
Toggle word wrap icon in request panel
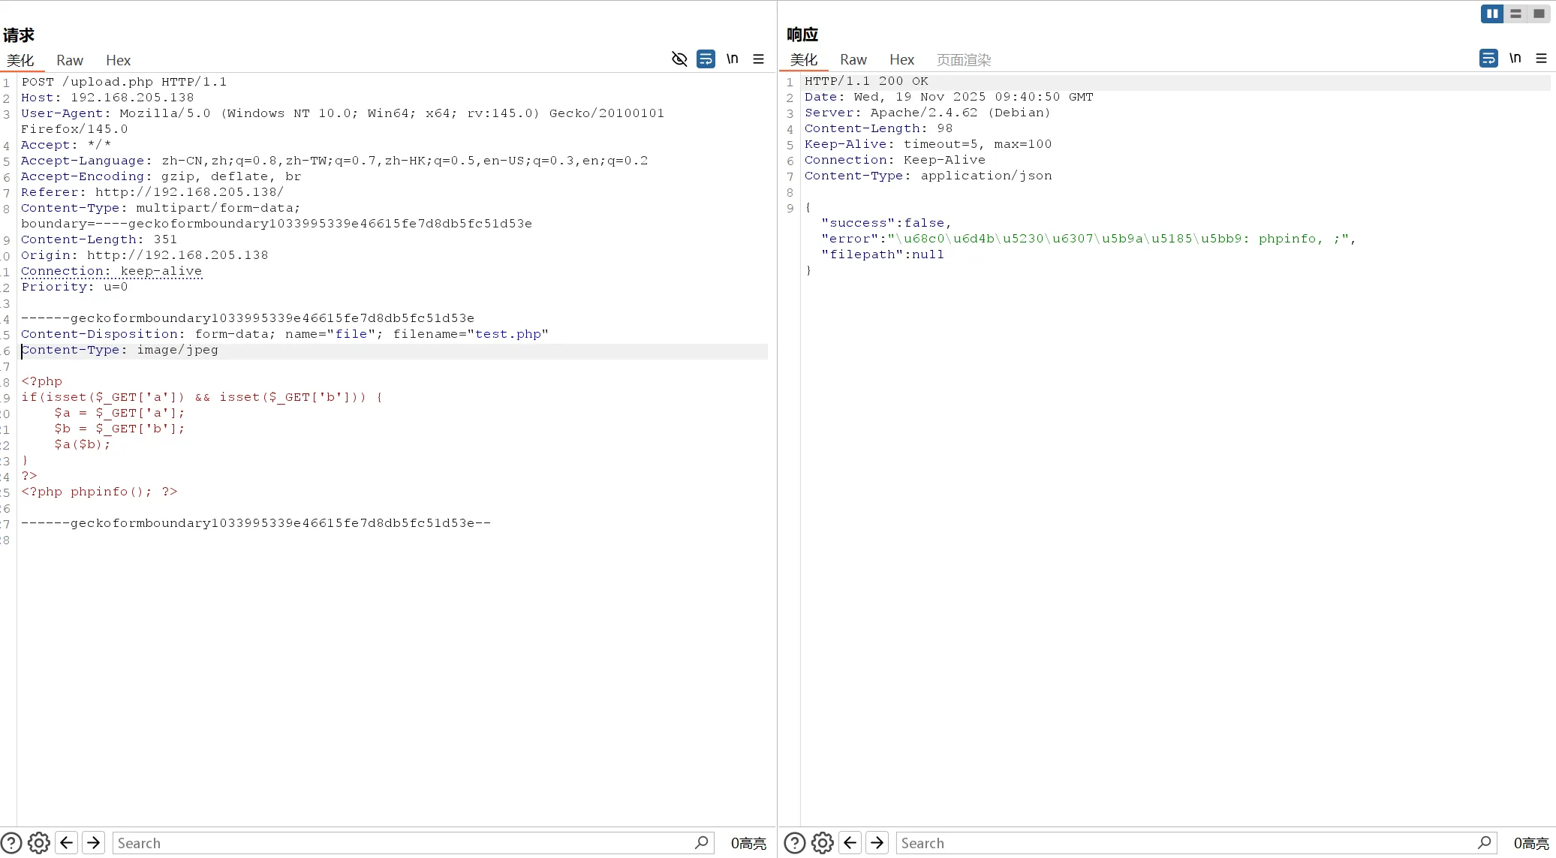coord(706,59)
